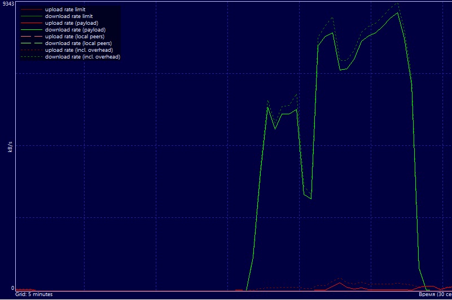
Task: Click the highest peak of the download graph
Action: pos(398,12)
